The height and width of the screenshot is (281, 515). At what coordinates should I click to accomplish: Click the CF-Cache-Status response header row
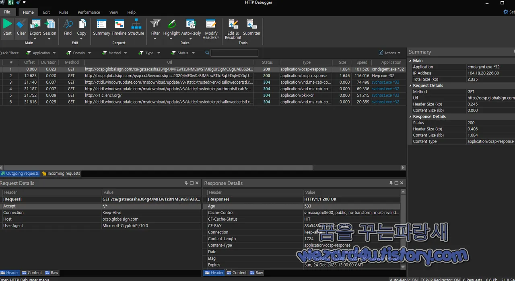302,219
